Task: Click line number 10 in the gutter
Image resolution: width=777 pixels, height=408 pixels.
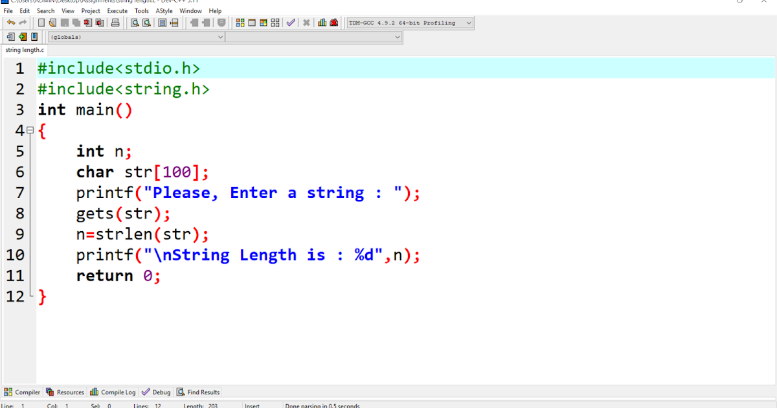Action: tap(15, 255)
